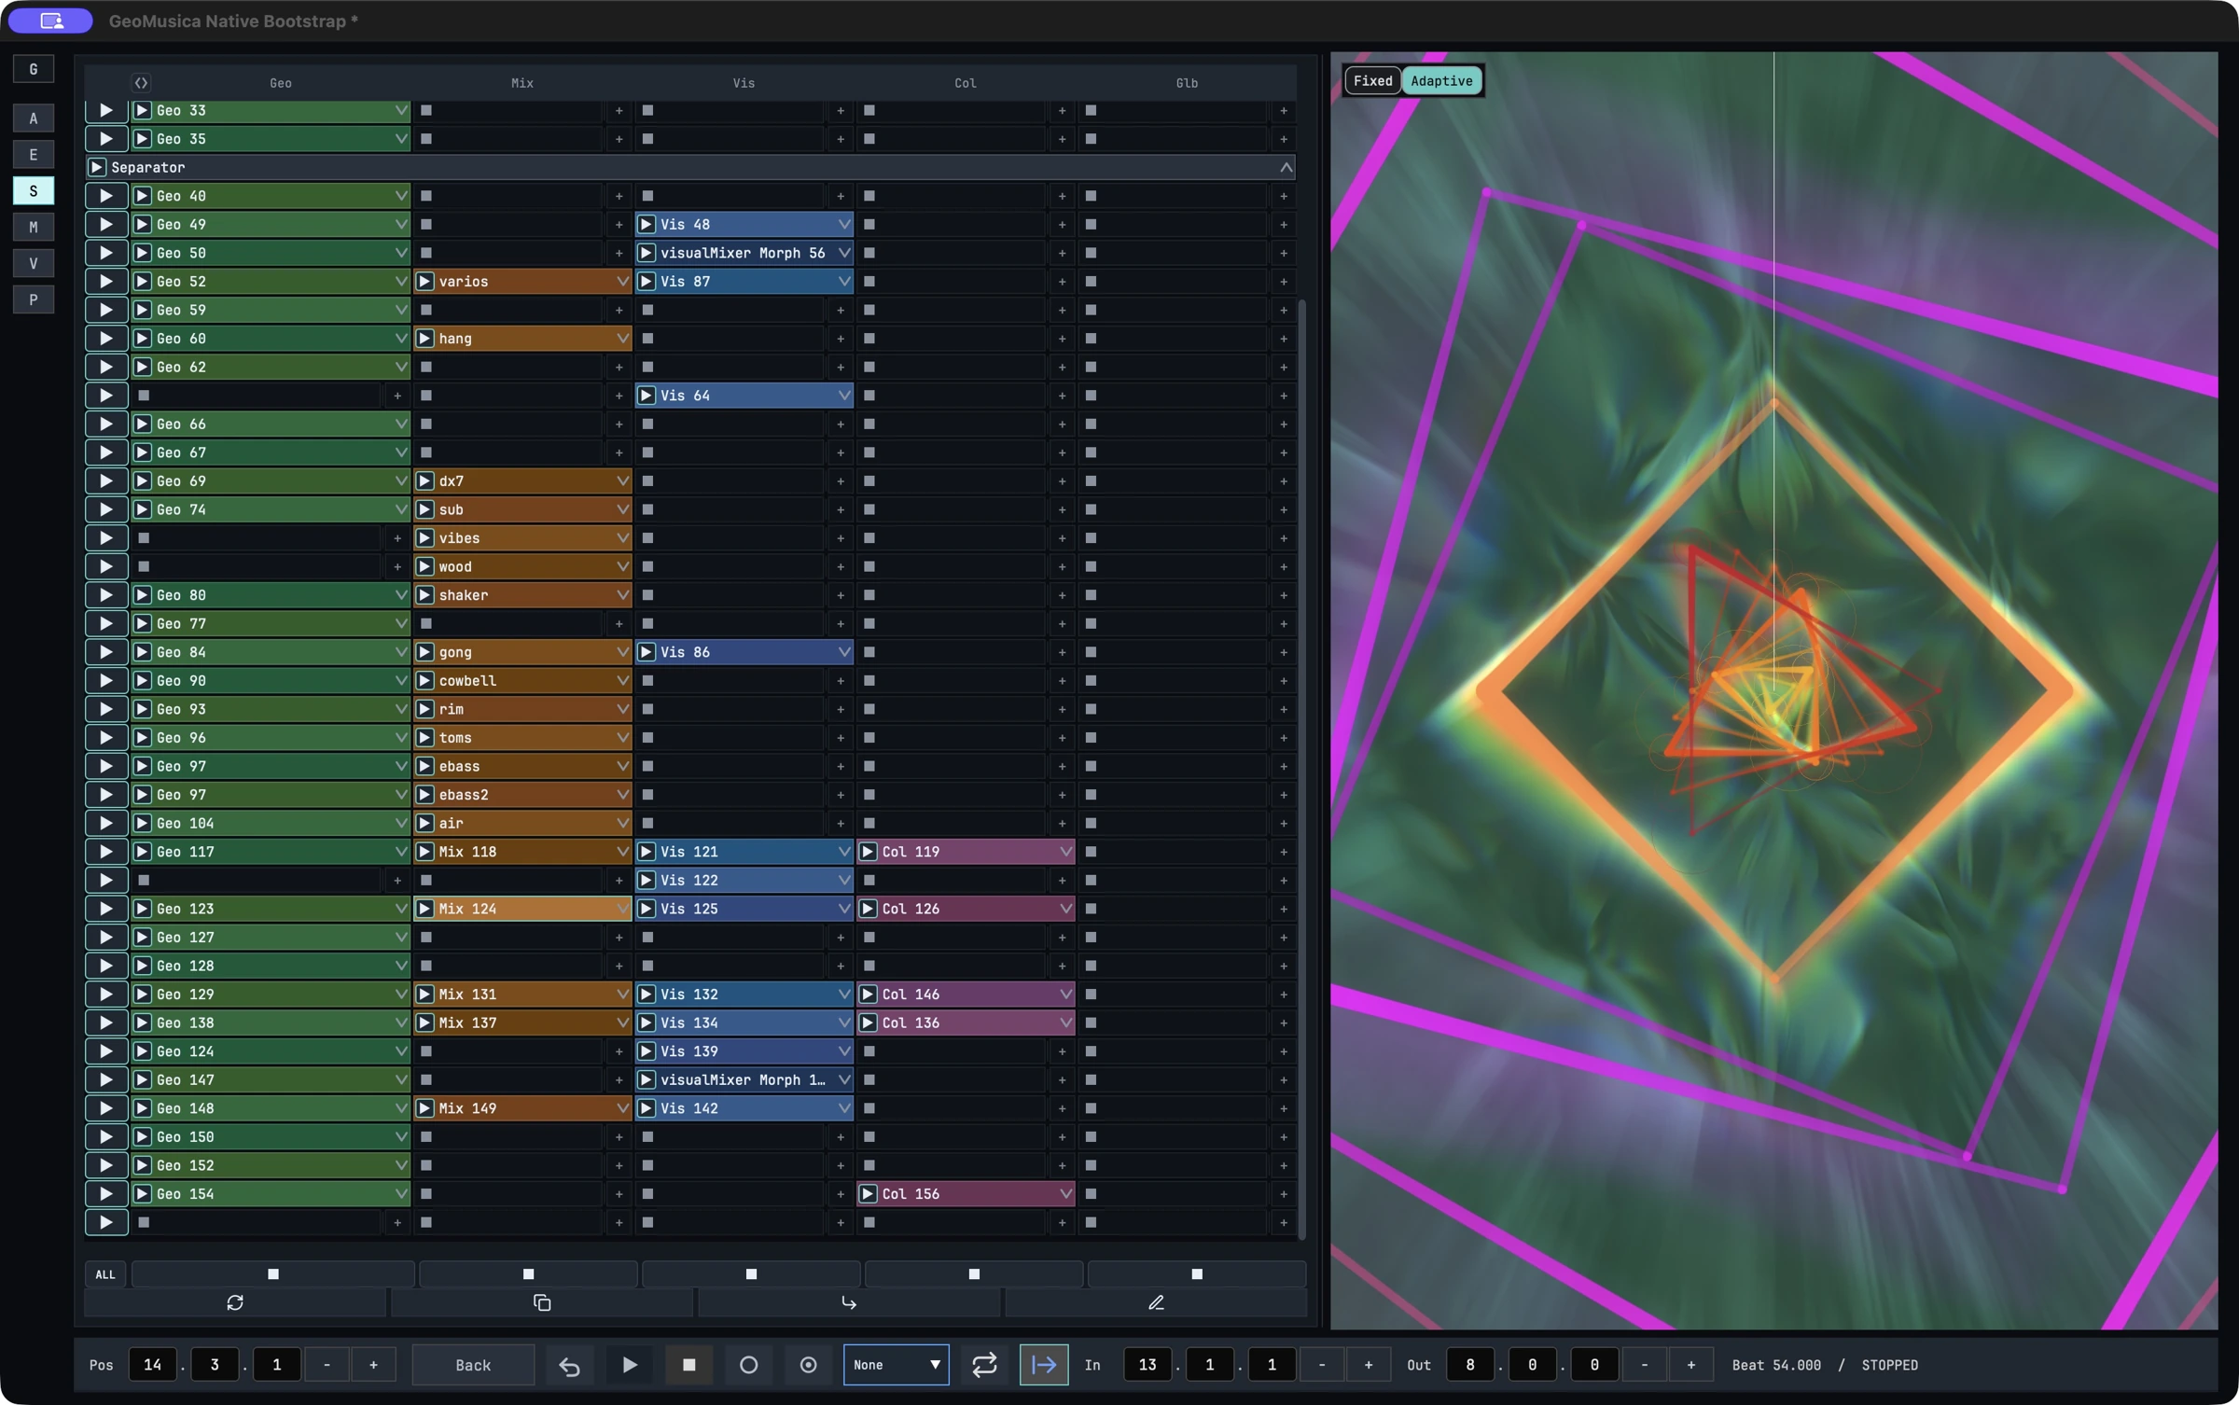Viewport: 2239px width, 1405px height.
Task: Open the None dropdown in transport
Action: coord(896,1365)
